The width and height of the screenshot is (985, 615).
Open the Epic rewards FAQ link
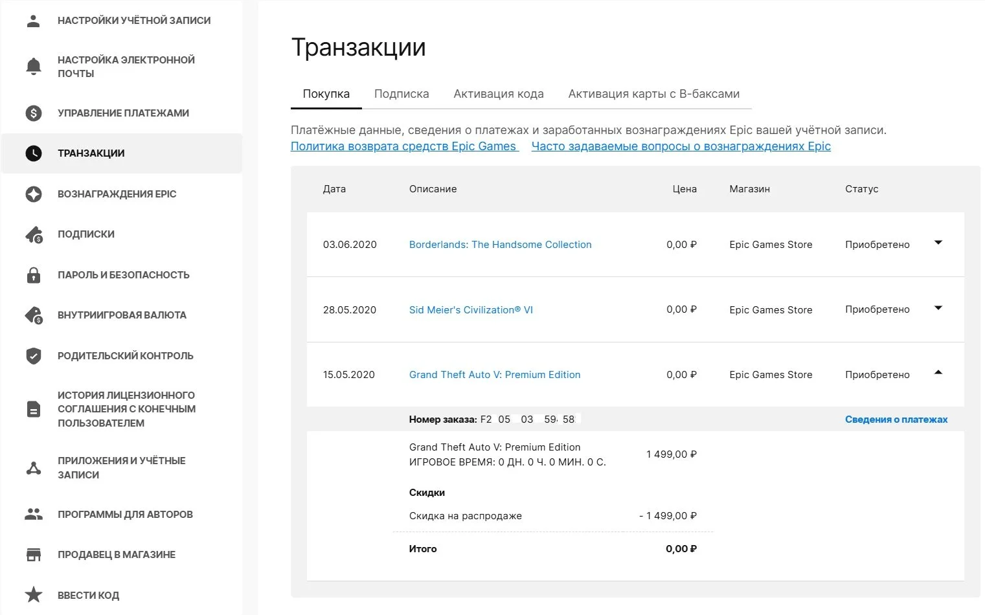coord(681,146)
